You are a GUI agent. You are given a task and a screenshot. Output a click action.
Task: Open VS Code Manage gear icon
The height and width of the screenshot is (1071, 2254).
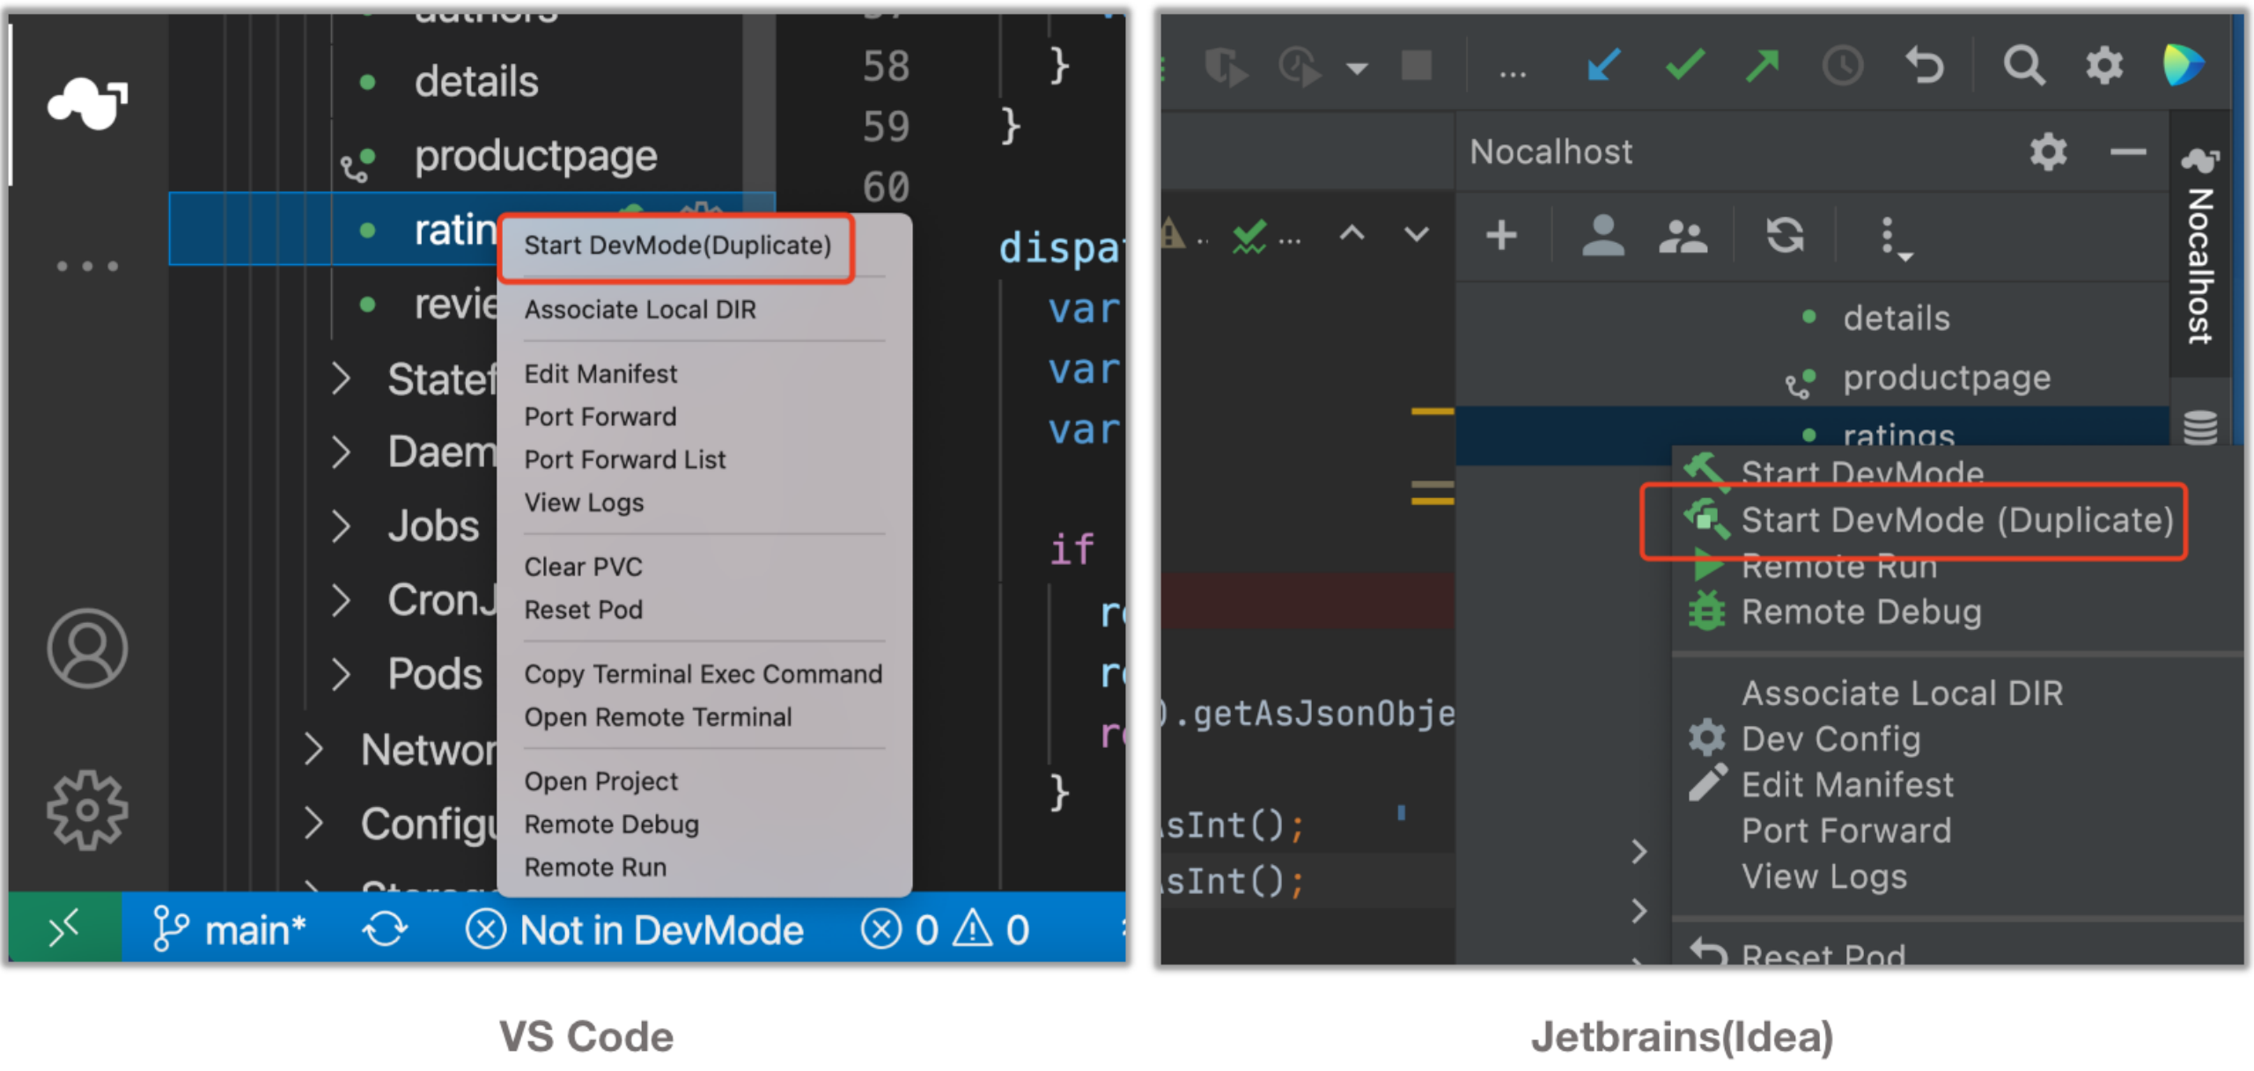click(x=87, y=811)
